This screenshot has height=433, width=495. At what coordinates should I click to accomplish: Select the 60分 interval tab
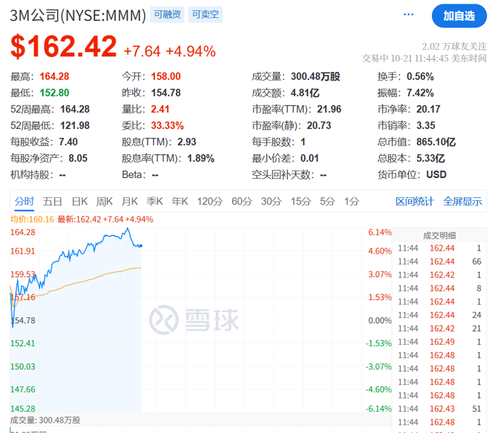point(242,201)
